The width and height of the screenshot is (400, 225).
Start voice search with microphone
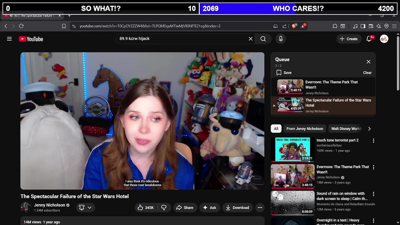pyautogui.click(x=281, y=39)
